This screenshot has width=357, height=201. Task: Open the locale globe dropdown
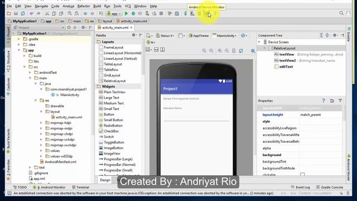(x=244, y=36)
